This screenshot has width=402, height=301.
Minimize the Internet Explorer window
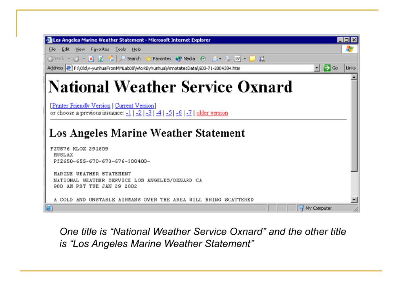click(340, 40)
